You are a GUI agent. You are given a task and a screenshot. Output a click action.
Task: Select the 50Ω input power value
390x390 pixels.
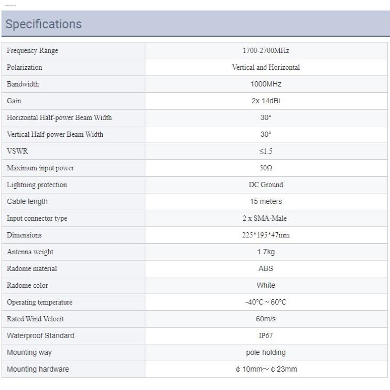pyautogui.click(x=266, y=168)
